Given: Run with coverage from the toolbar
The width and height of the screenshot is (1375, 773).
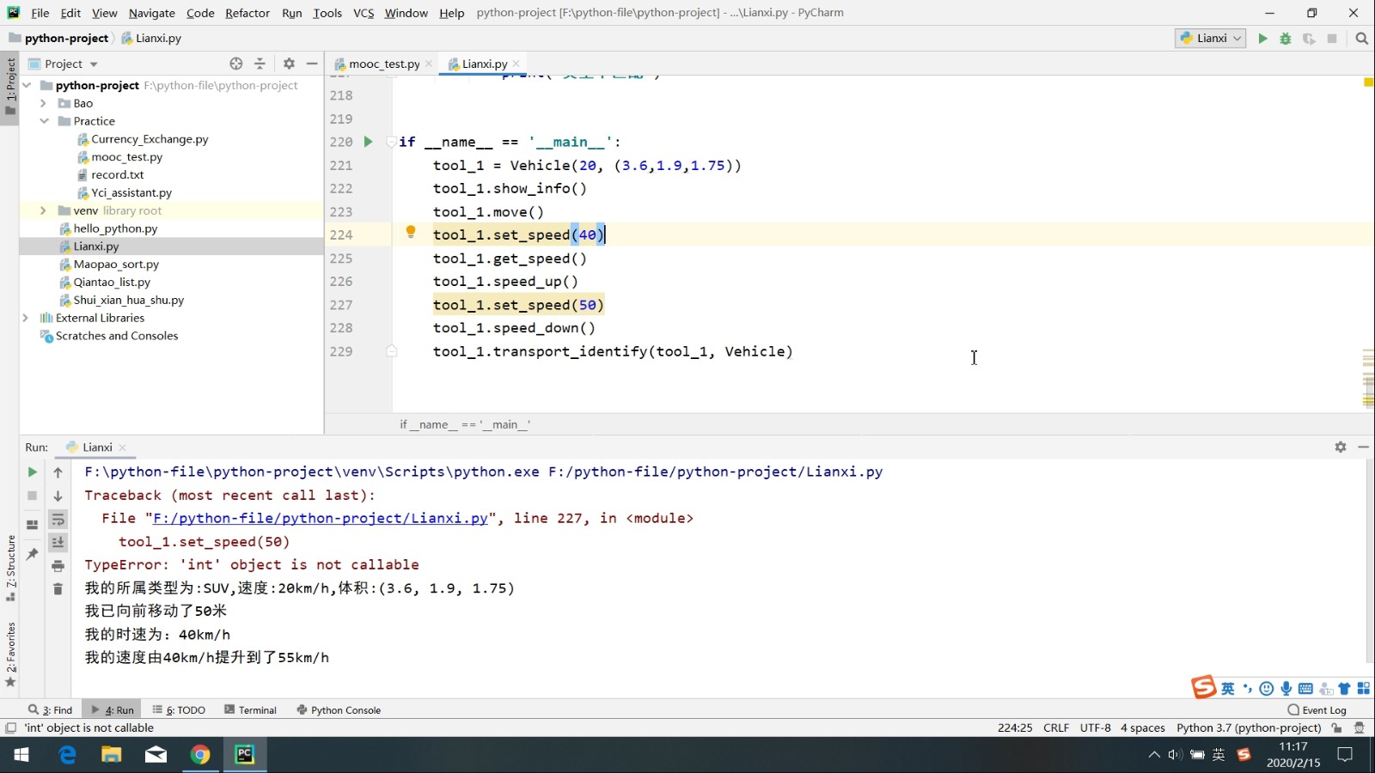Looking at the screenshot, I should tap(1309, 39).
